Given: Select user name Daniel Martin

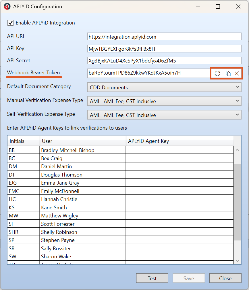Looking at the screenshot, I should (57, 166).
